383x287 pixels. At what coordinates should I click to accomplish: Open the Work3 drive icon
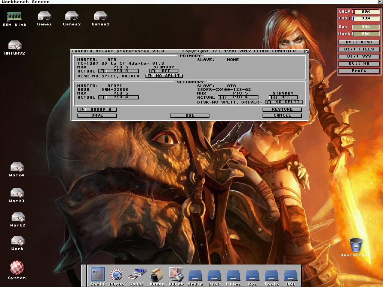click(x=16, y=195)
